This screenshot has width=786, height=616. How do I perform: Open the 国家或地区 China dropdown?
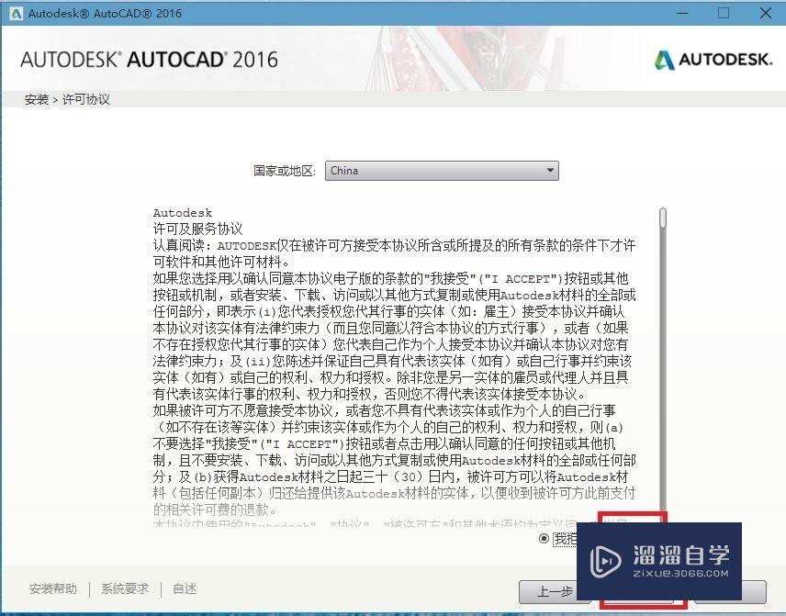(442, 171)
